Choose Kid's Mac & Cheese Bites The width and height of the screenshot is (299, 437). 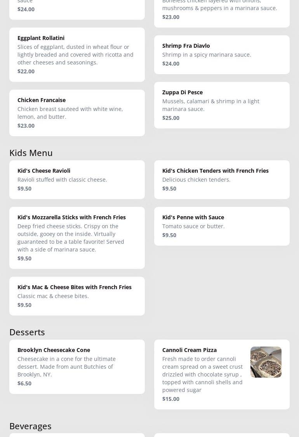point(77,296)
